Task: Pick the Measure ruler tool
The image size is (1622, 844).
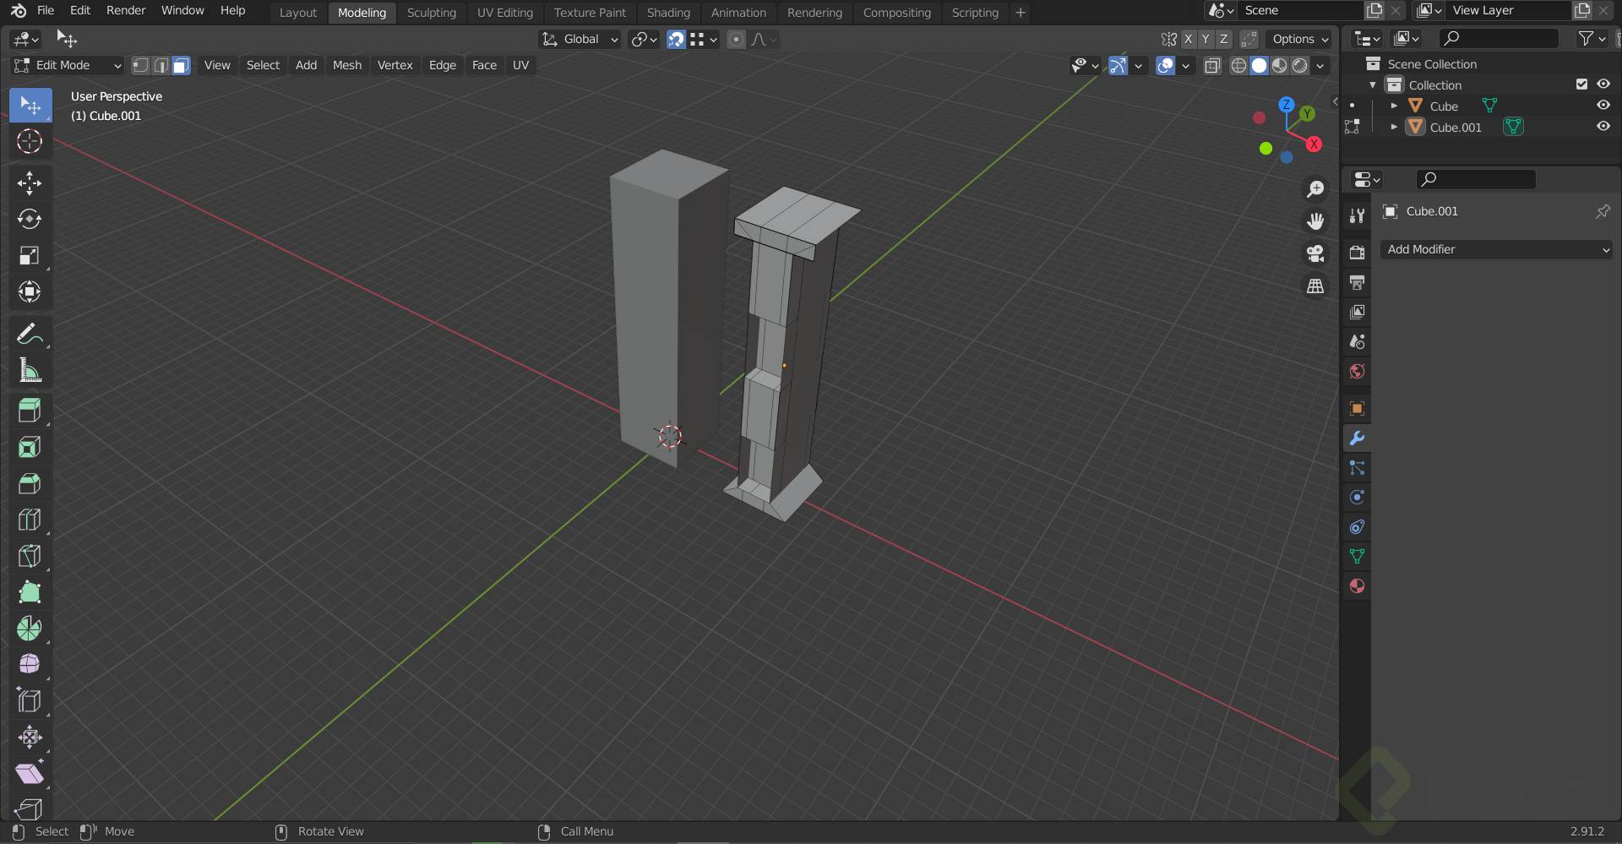Action: pyautogui.click(x=30, y=371)
